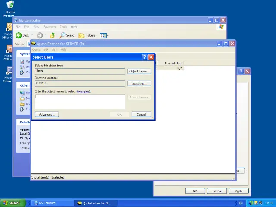Image resolution: width=276 pixels, height=207 pixels.
Task: Click the Object Types button
Action: tap(139, 71)
